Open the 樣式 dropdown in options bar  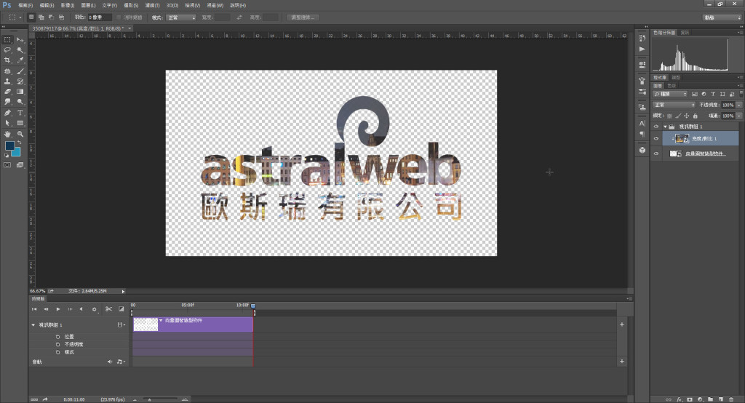point(181,17)
